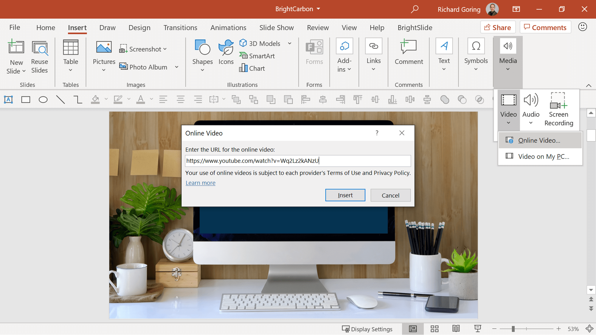Switch to the Design tab
The width and height of the screenshot is (596, 335).
[x=139, y=27]
